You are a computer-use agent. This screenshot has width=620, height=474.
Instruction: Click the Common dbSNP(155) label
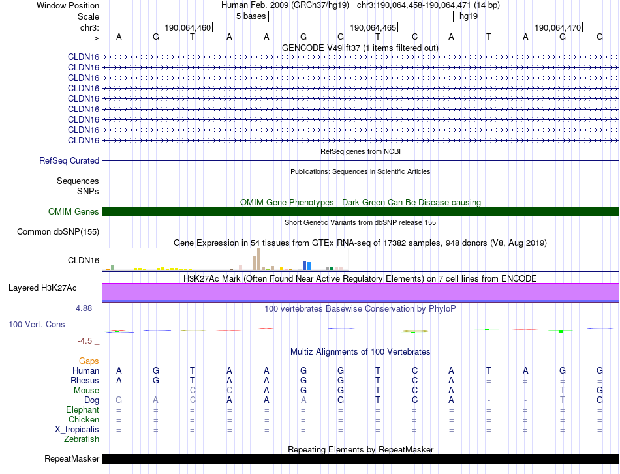coord(58,231)
